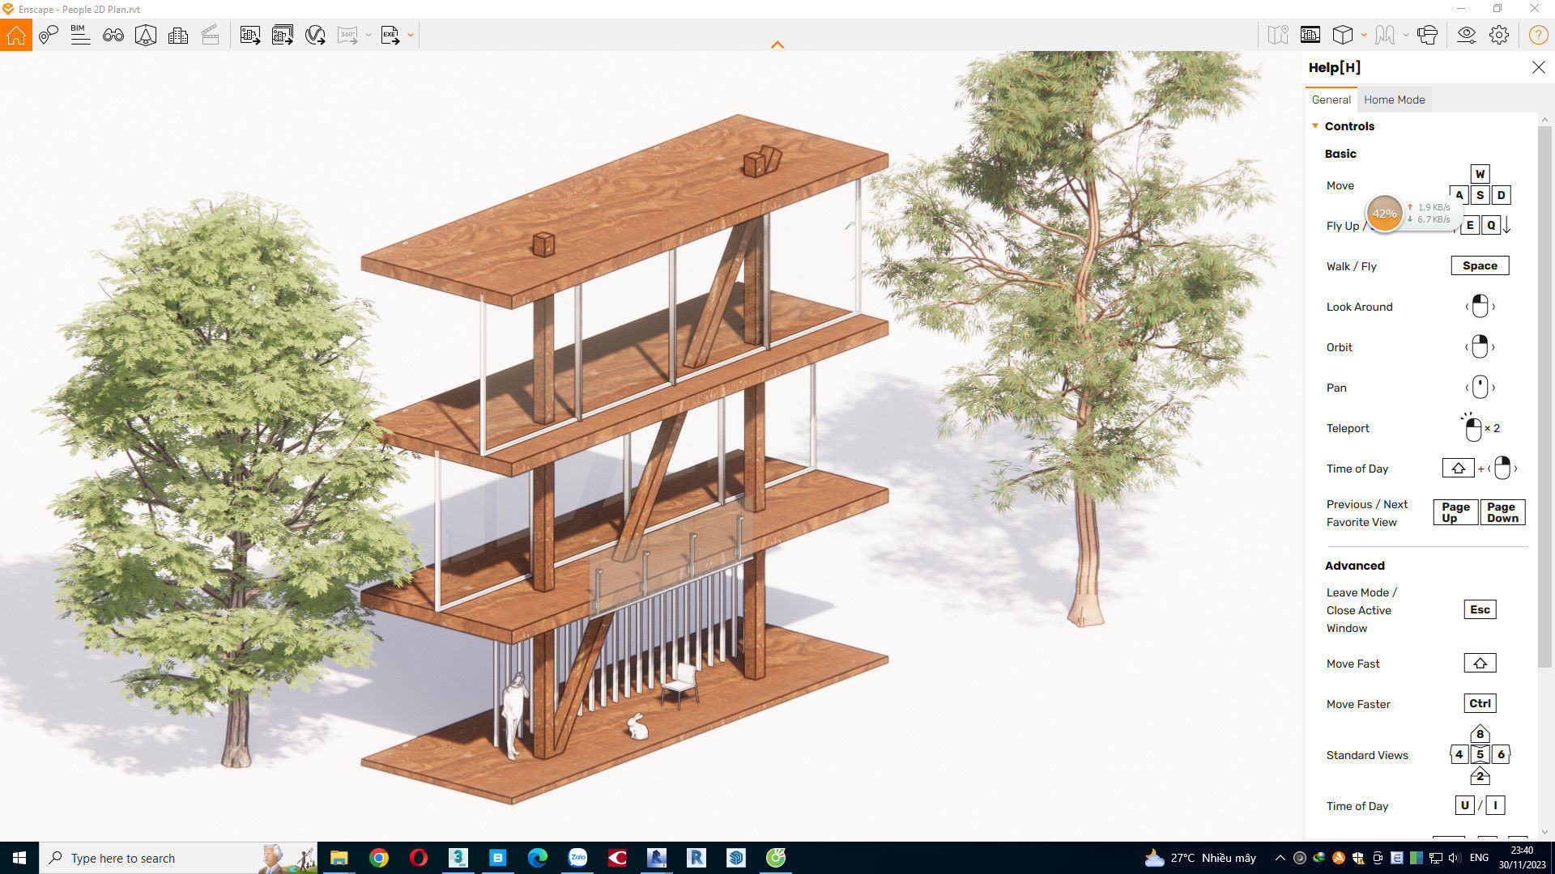
Task: Open Chrome from the taskbar
Action: tap(379, 858)
